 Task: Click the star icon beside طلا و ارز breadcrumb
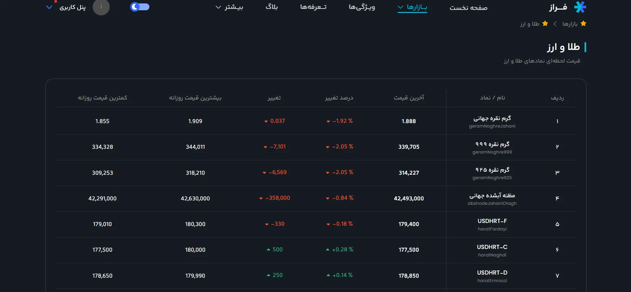click(x=545, y=24)
